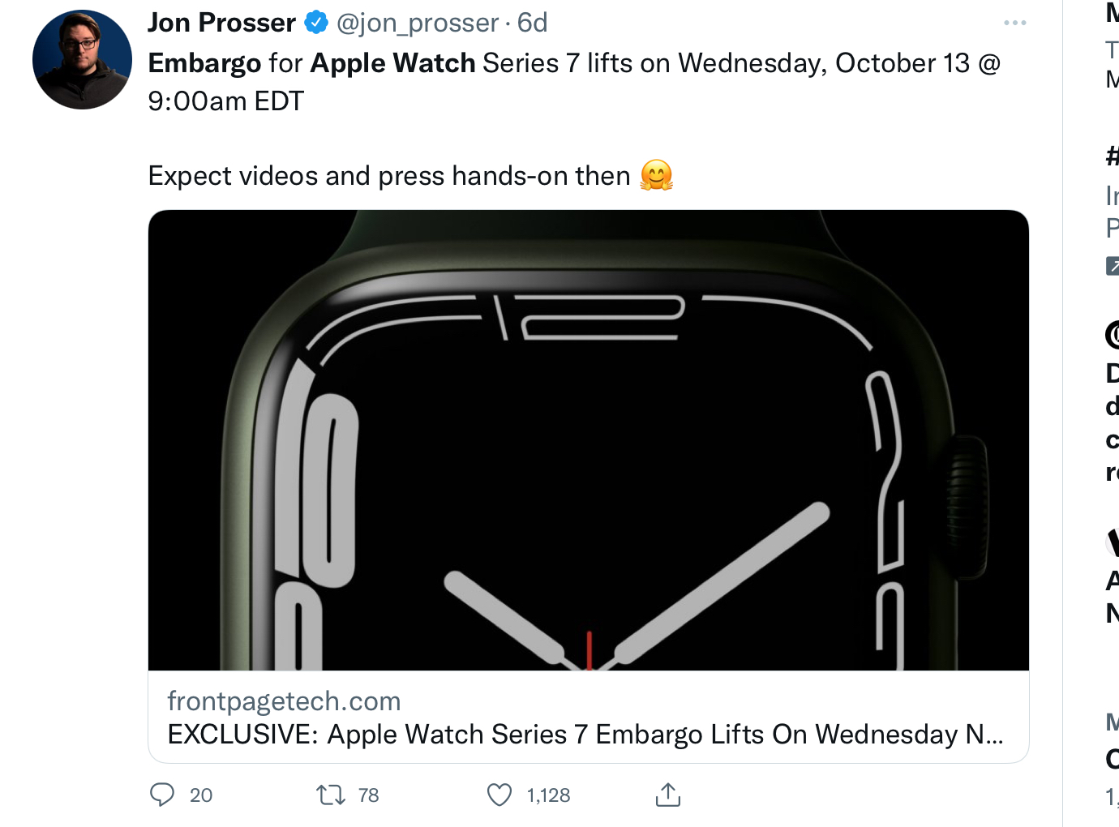Click the bold word Embargo in tweet
1119x827 pixels.
click(204, 63)
